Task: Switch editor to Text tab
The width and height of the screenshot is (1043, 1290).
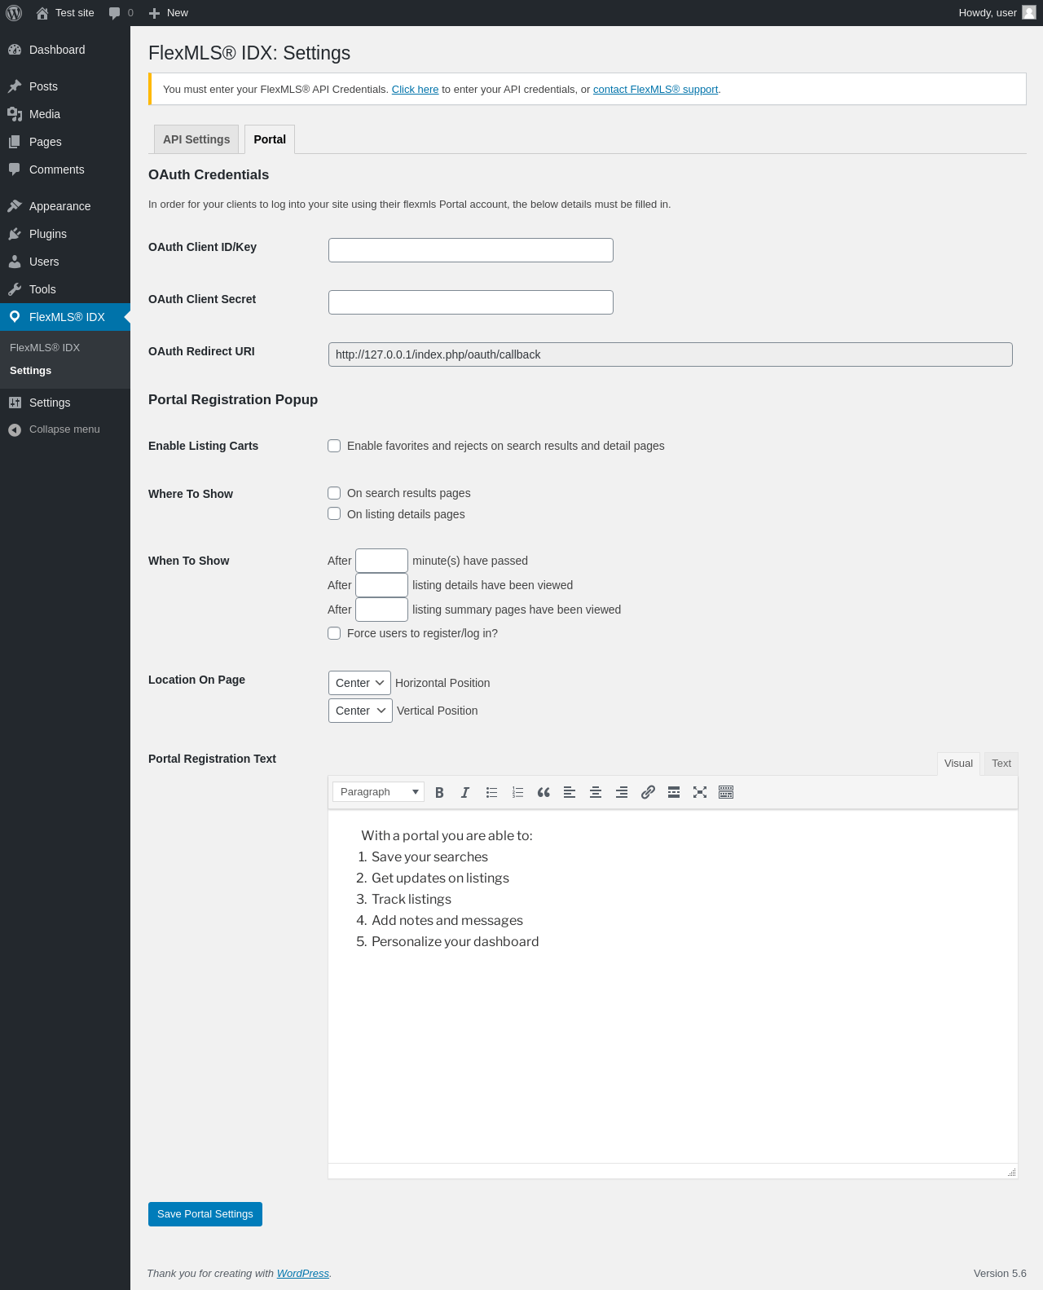Action: pyautogui.click(x=1001, y=764)
